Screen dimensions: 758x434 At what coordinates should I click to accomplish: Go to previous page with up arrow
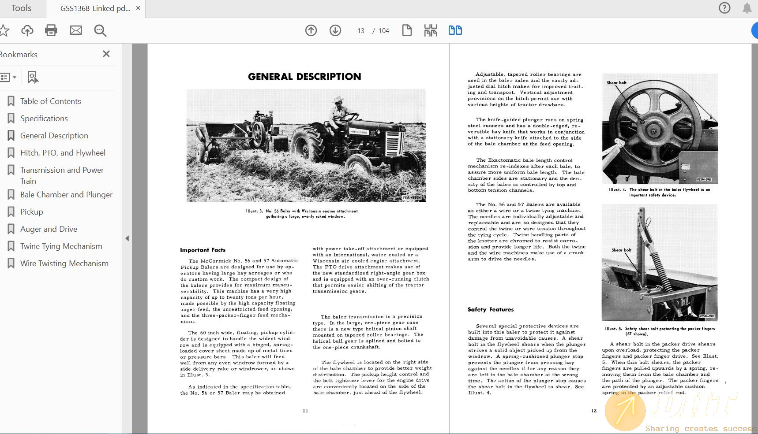(311, 30)
